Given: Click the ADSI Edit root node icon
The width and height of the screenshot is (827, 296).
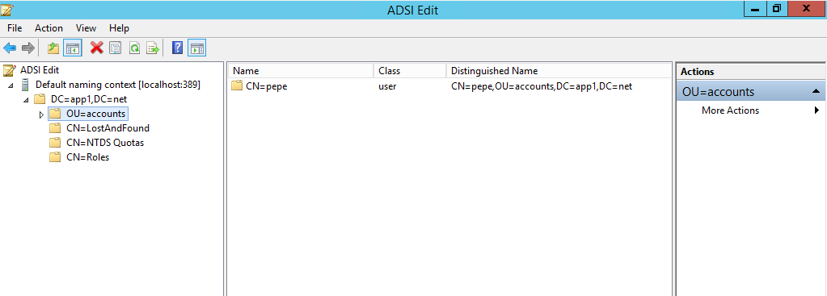Looking at the screenshot, I should [10, 70].
